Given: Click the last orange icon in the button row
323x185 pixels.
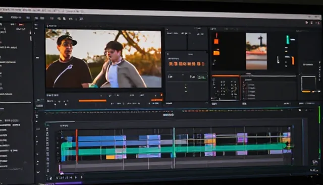Looking at the screenshot, I should pos(203,64).
